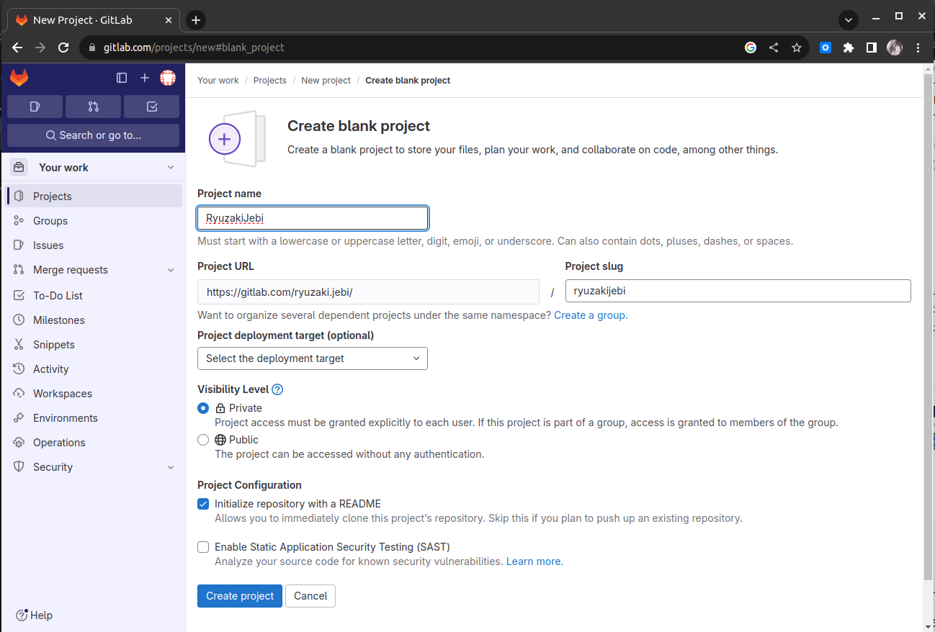935x632 pixels.
Task: Click the browser forward arrow
Action: click(x=40, y=48)
